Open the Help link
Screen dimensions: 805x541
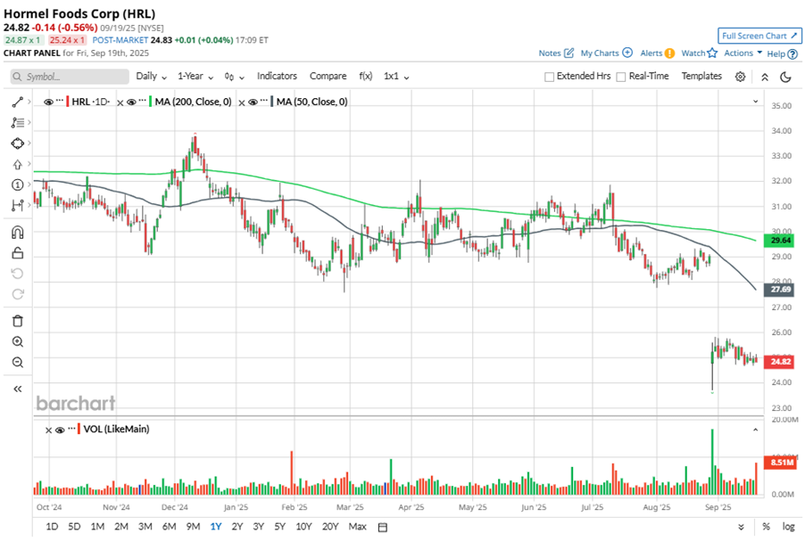click(782, 53)
